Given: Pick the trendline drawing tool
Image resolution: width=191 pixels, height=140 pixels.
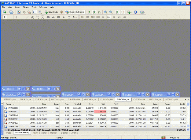Looking at the screenshot, I should pos(27,17).
